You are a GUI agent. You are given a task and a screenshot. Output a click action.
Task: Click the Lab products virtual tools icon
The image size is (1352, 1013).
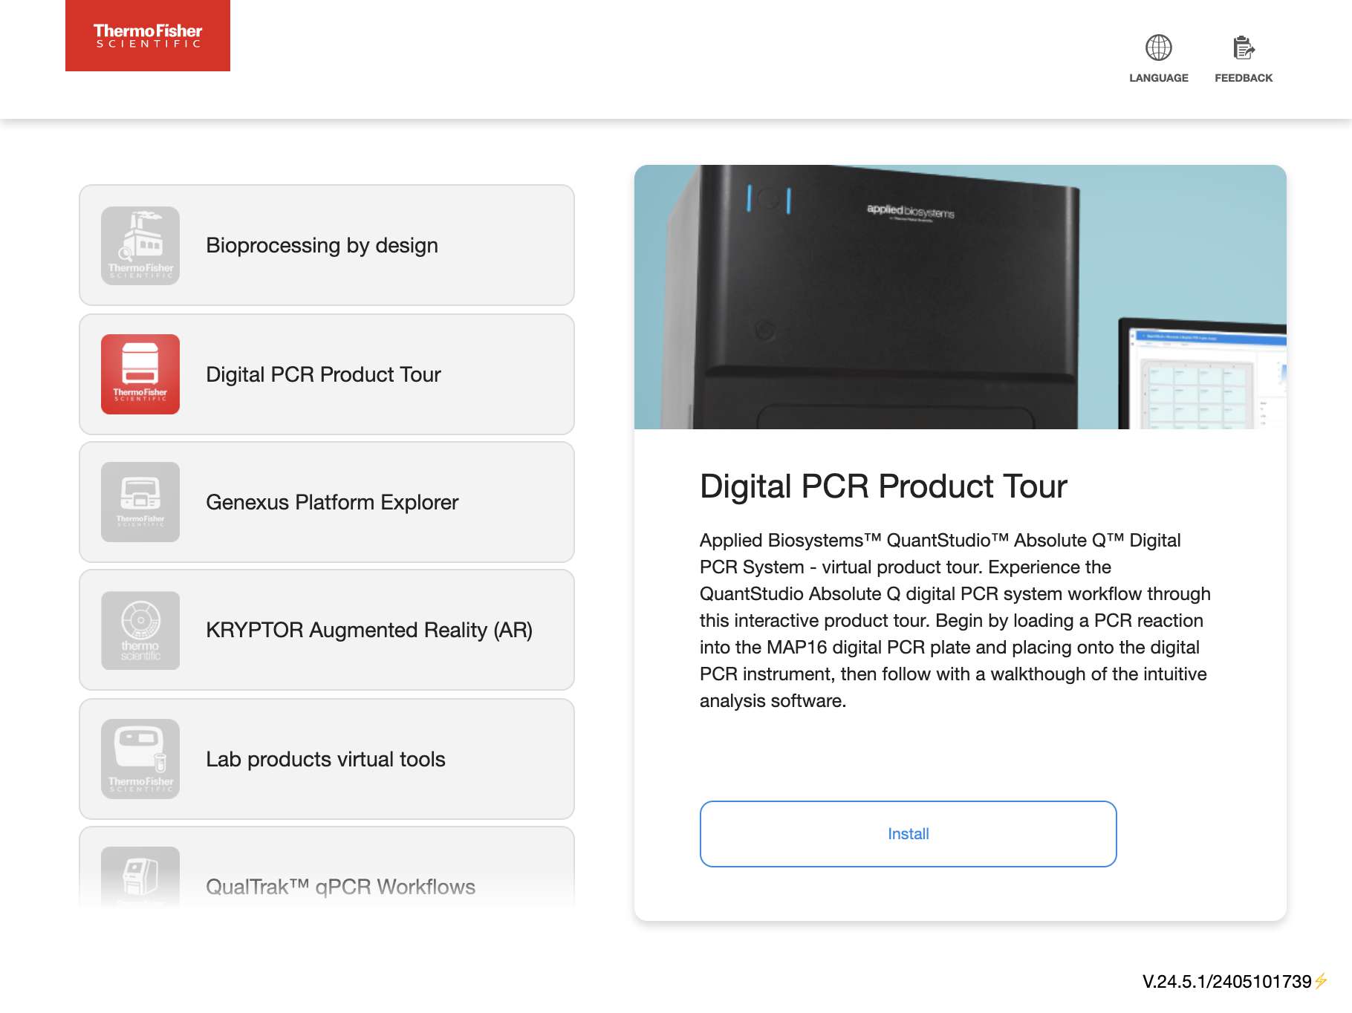tap(140, 759)
